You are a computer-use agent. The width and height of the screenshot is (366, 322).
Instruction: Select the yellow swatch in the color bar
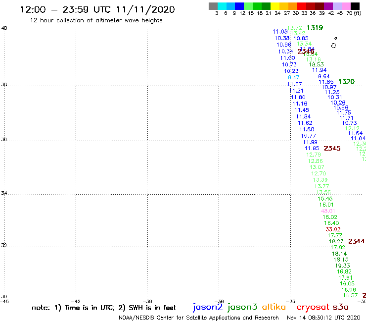[x=275, y=6]
